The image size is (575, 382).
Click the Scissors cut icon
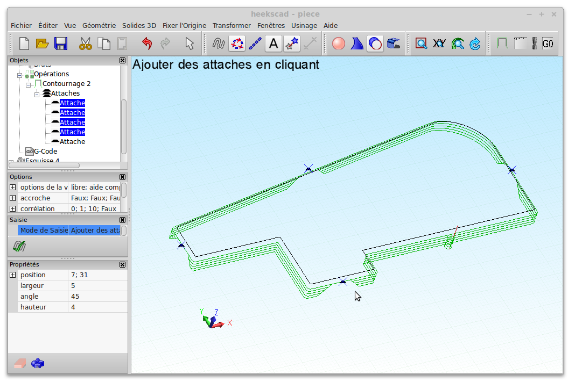click(86, 44)
